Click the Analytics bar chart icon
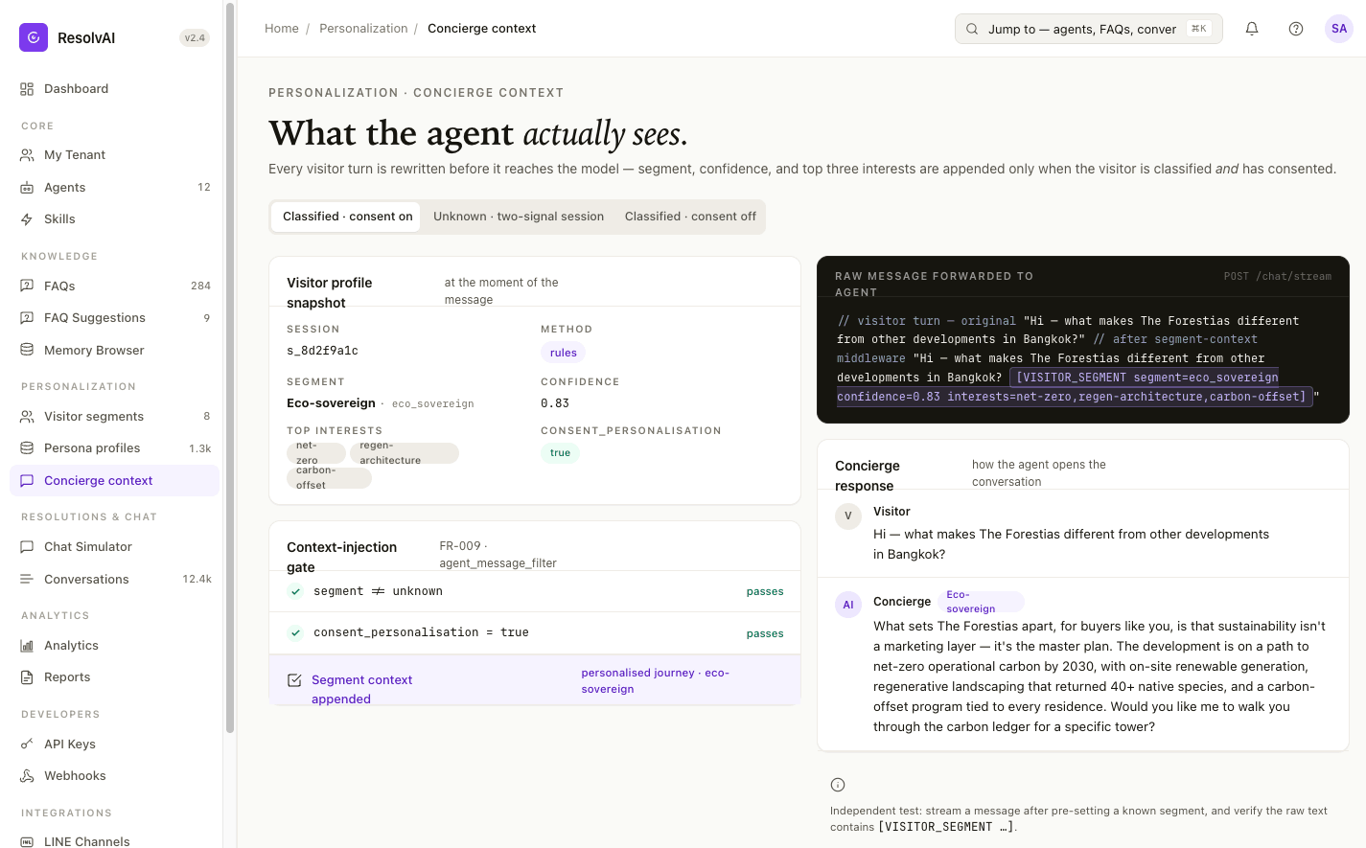 [x=27, y=646]
